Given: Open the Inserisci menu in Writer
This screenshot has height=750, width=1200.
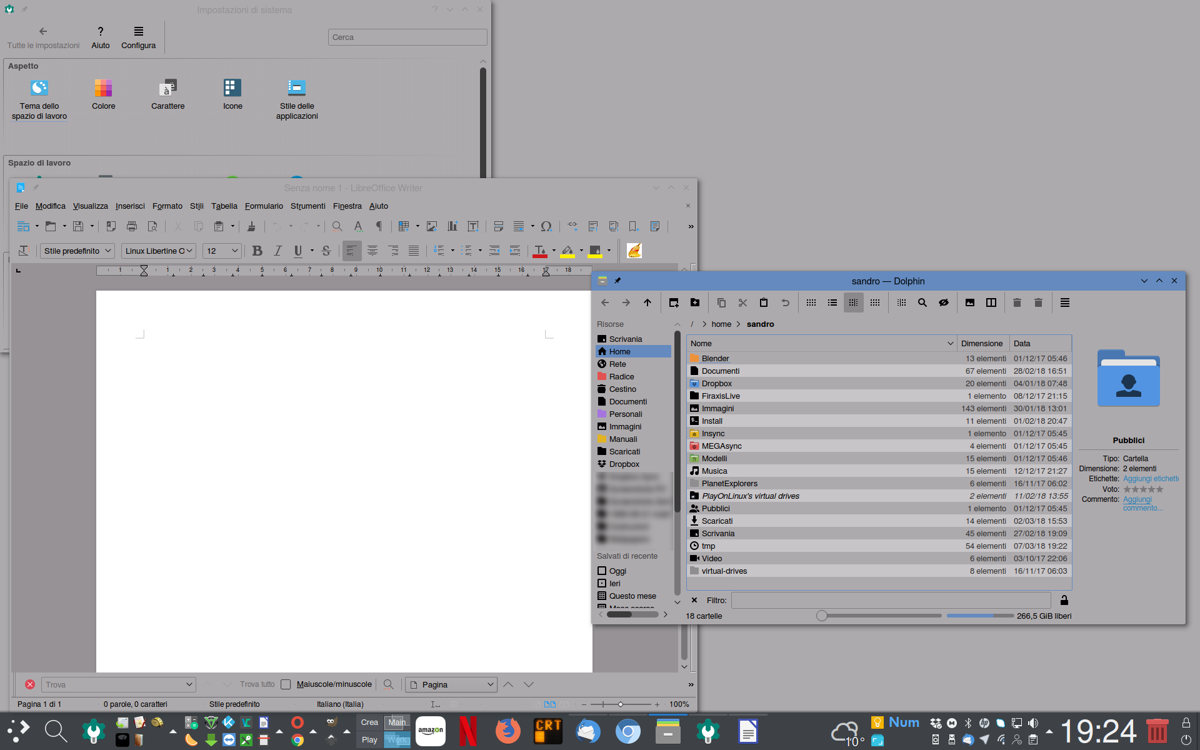Looking at the screenshot, I should pyautogui.click(x=130, y=206).
